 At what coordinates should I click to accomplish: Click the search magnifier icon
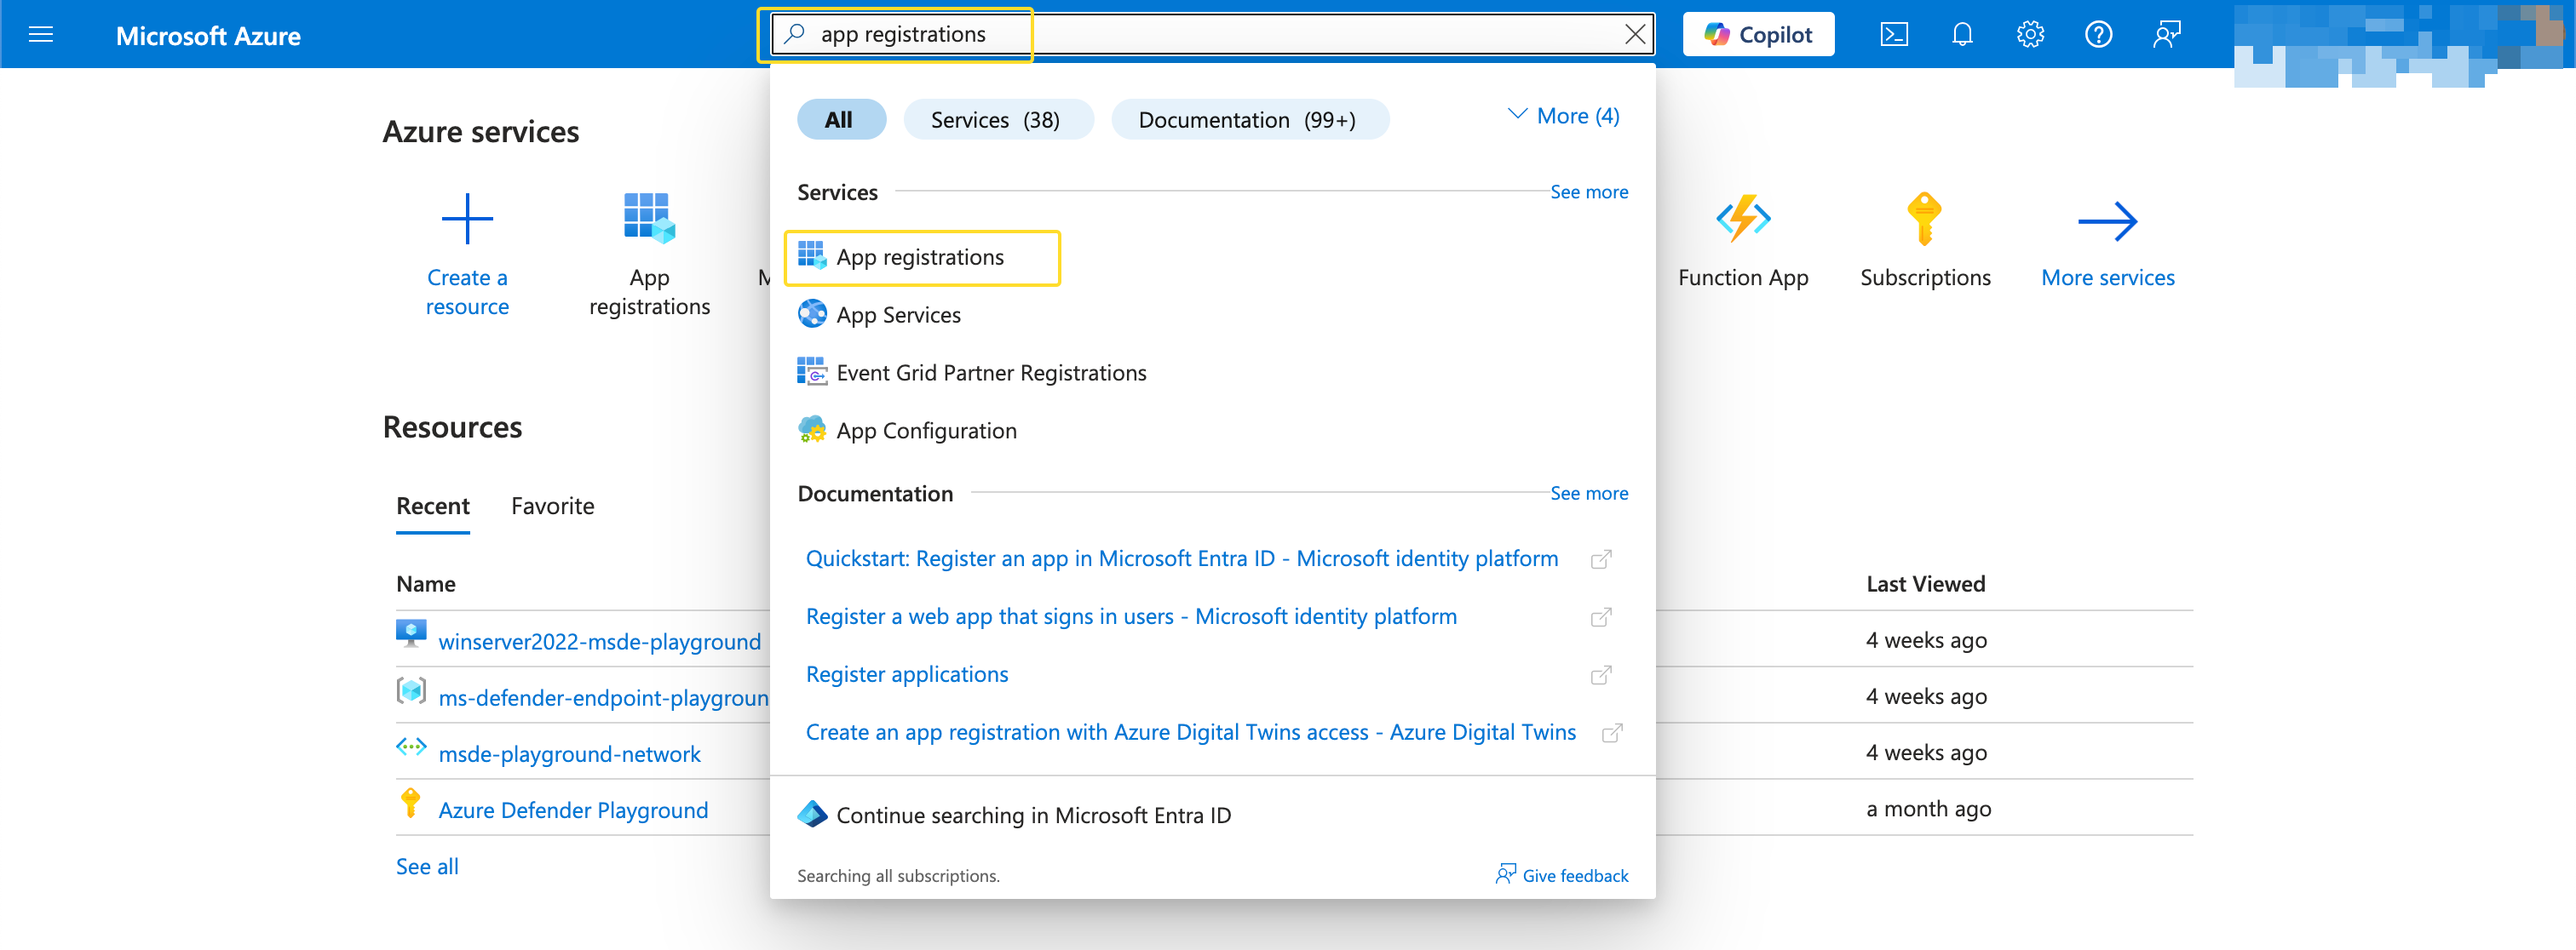coord(794,34)
